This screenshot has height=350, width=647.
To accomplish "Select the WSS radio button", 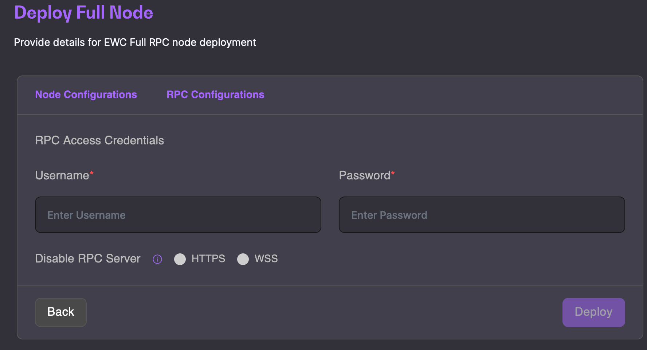I will coord(243,259).
